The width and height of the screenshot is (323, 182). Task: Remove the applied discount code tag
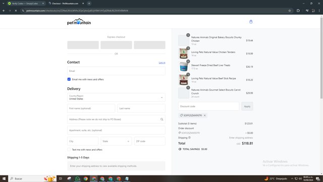pos(204,116)
